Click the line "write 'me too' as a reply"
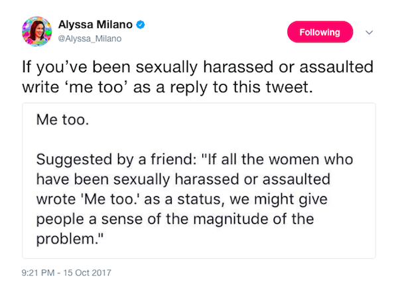This screenshot has width=398, height=284. coord(167,88)
